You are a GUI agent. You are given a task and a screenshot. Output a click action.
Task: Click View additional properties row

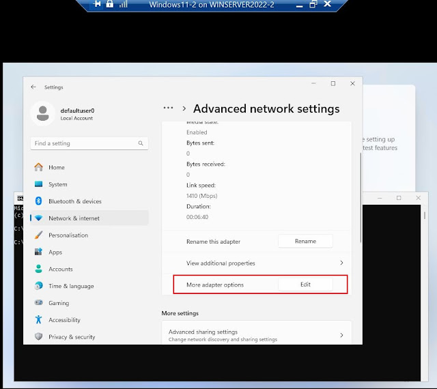(x=257, y=263)
